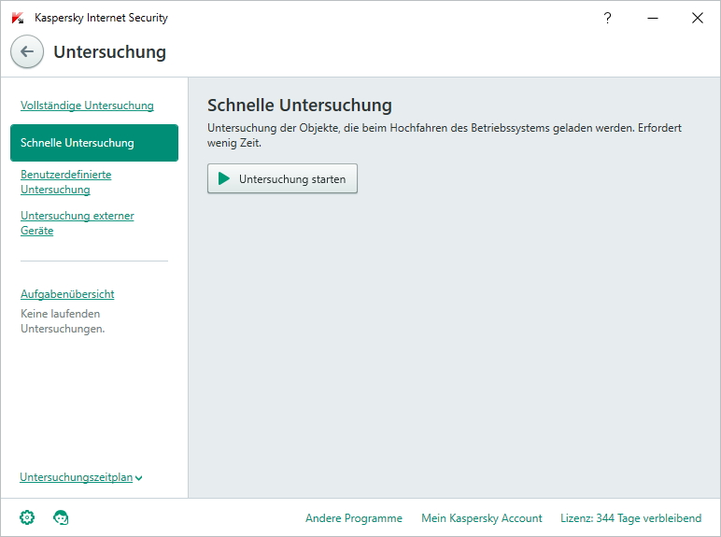This screenshot has height=537, width=721.
Task: Open Untersuchung externer Geräte section
Action: pyautogui.click(x=78, y=223)
